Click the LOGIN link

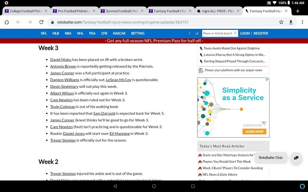pyautogui.click(x=245, y=33)
